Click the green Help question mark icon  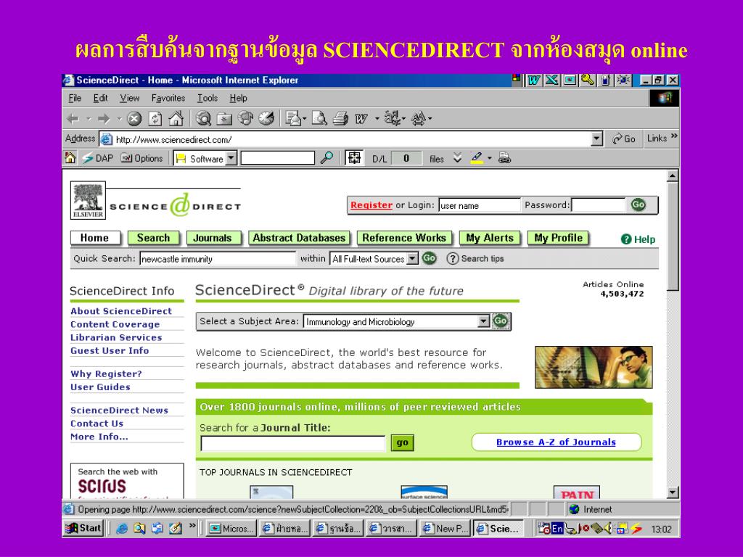click(626, 239)
